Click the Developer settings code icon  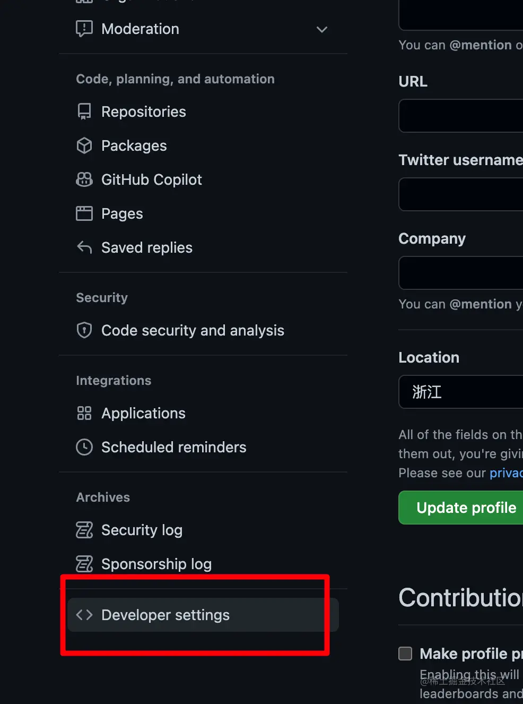(84, 615)
